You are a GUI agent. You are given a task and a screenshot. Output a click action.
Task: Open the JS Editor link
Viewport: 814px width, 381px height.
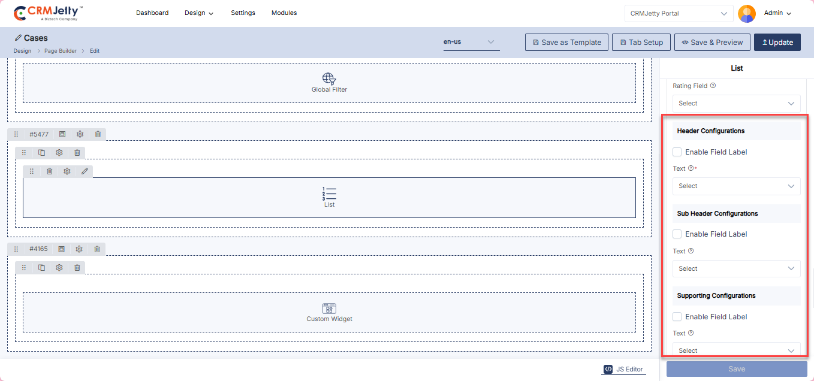coord(624,370)
